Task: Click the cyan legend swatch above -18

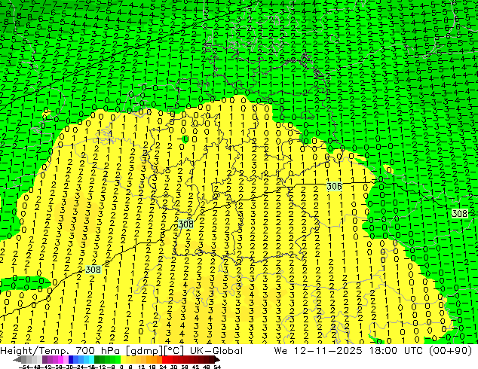Action: click(91, 360)
